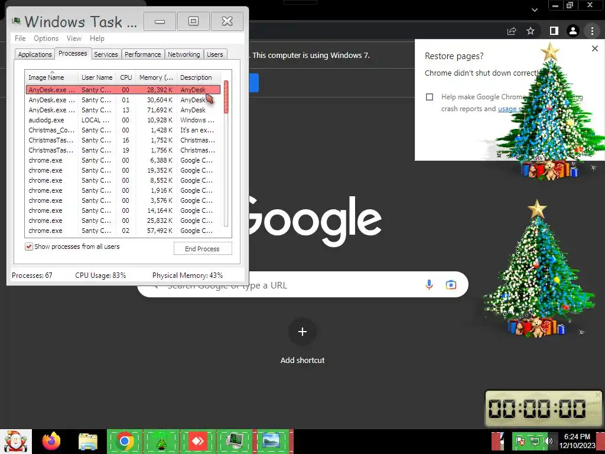Open the File menu in Task Manager
Viewport: 605px width, 454px height.
click(20, 38)
